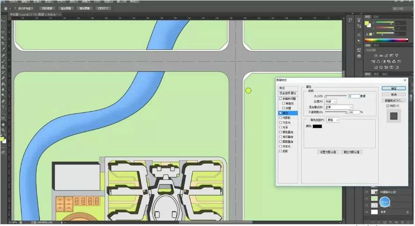Open the File (文件) menu

coord(13,2)
